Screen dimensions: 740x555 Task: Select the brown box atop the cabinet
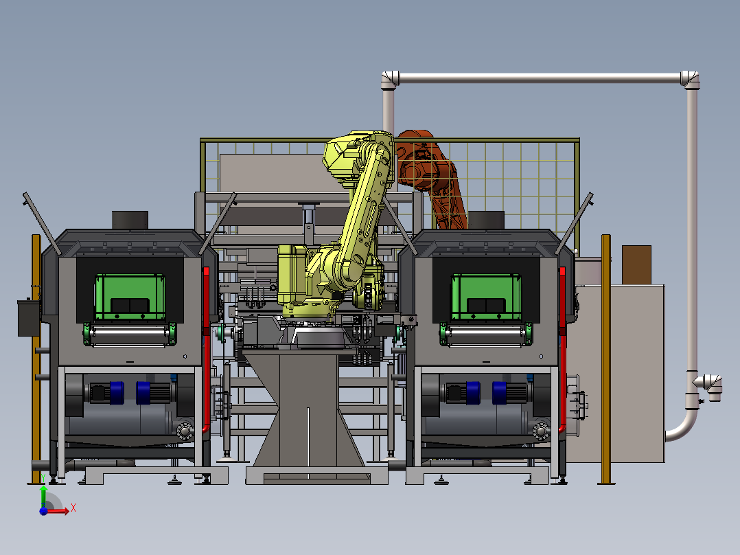pos(636,265)
